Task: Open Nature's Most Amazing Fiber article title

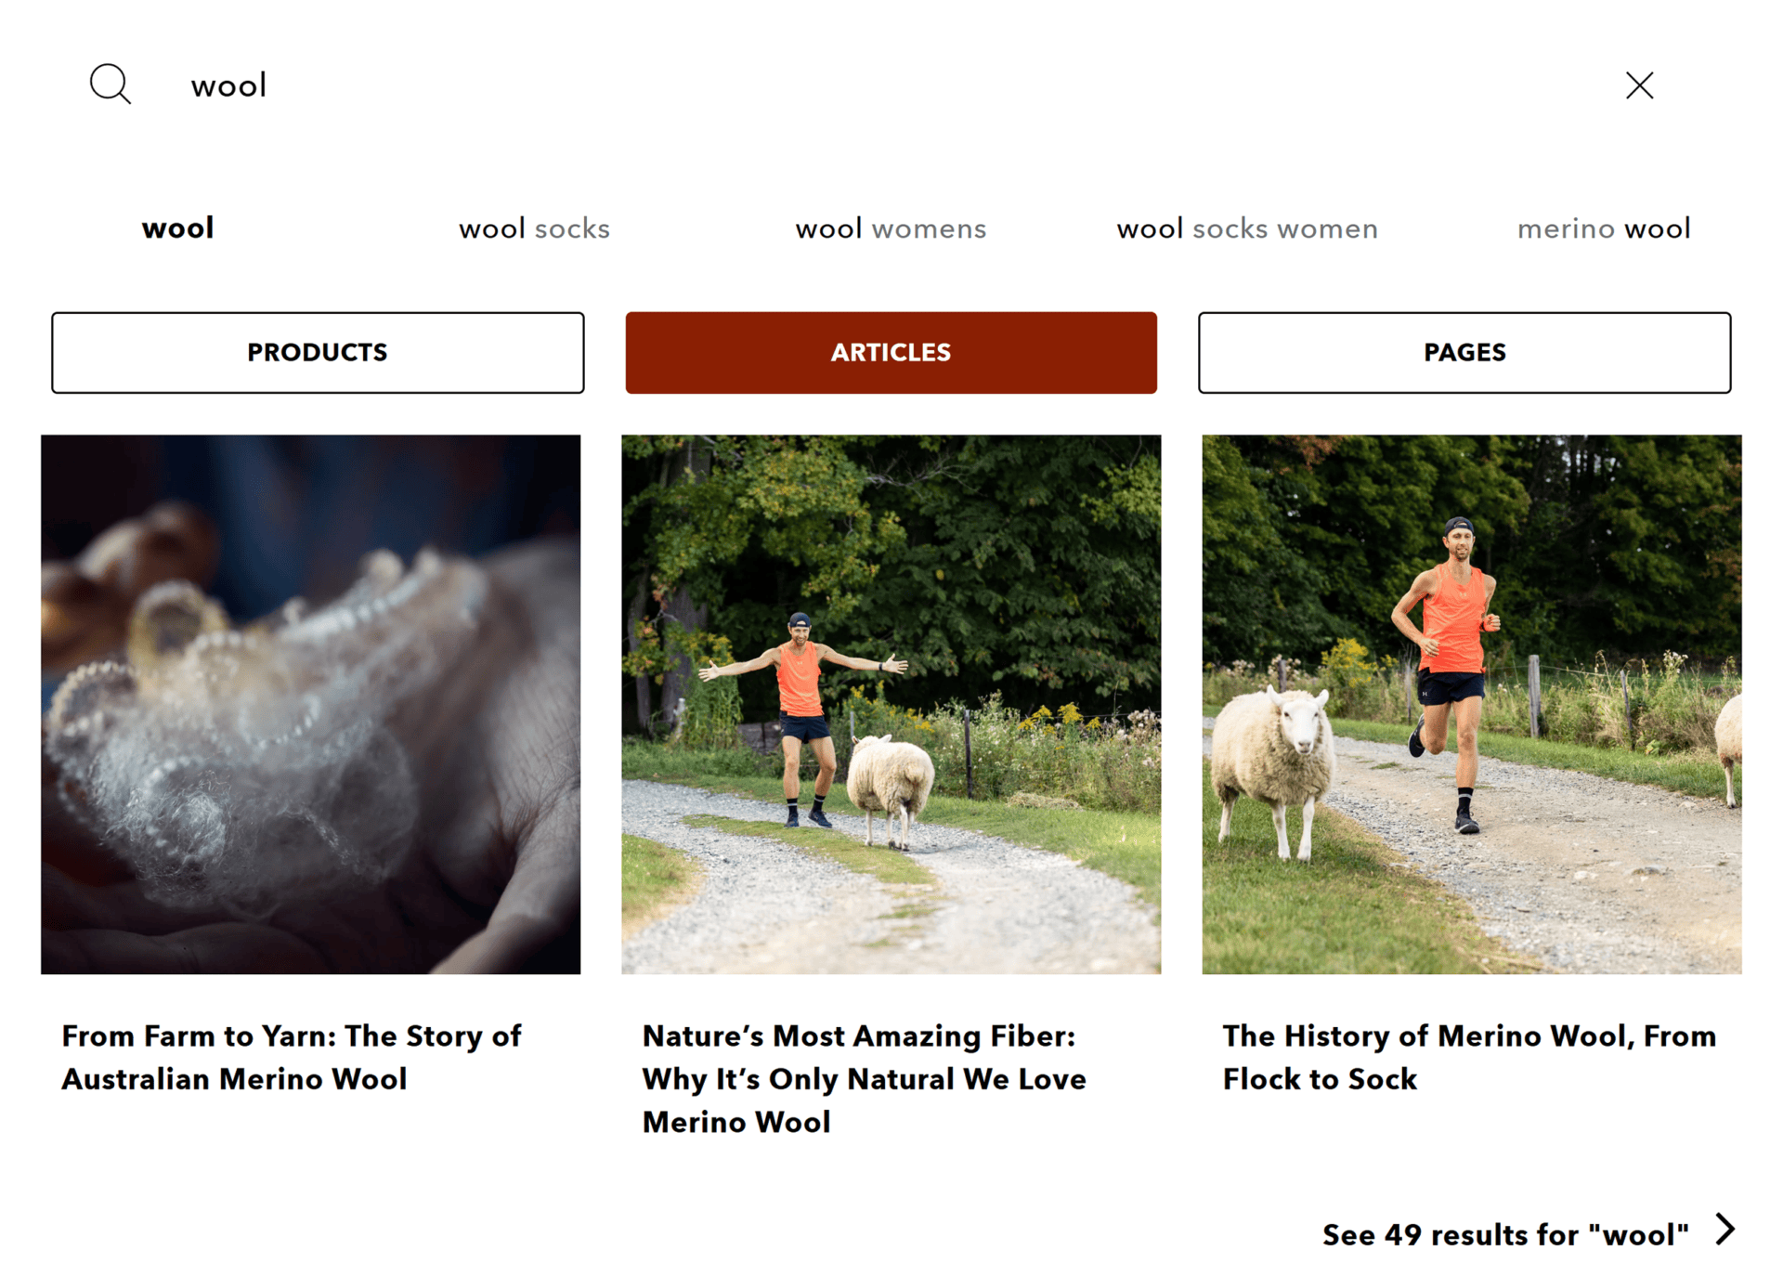Action: coord(864,1078)
